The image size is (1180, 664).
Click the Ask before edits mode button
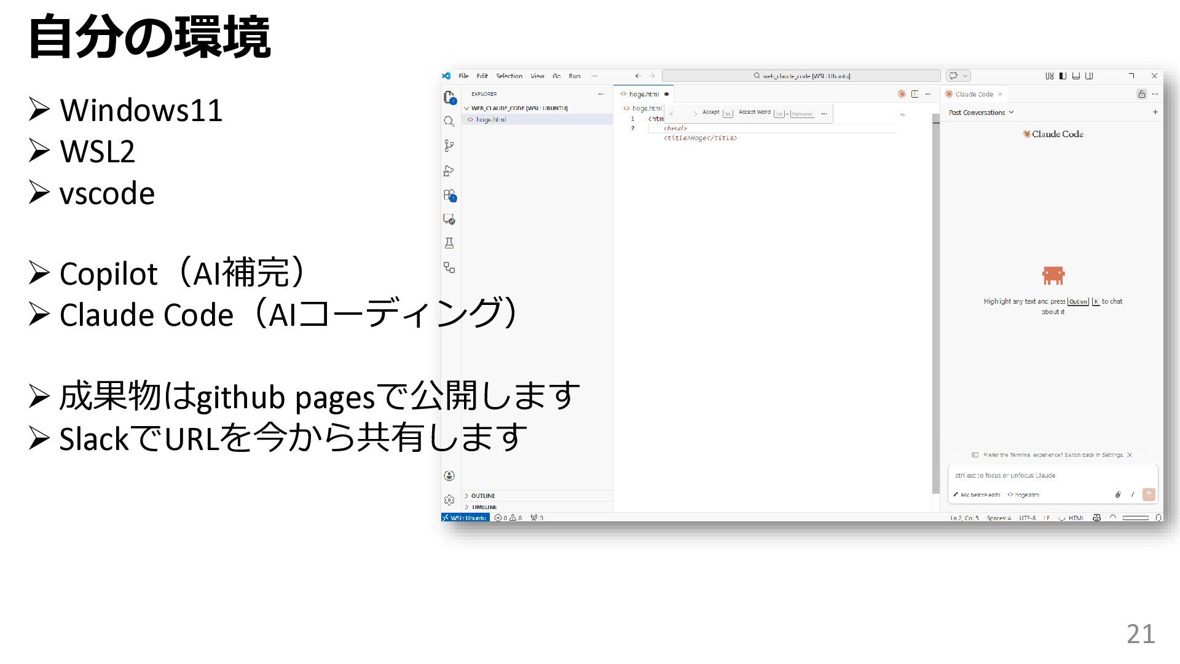tap(977, 494)
